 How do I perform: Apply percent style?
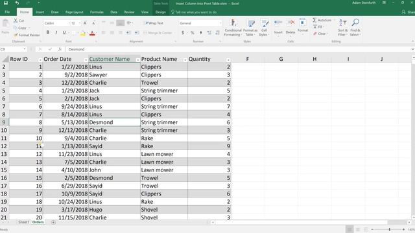[x=193, y=33]
